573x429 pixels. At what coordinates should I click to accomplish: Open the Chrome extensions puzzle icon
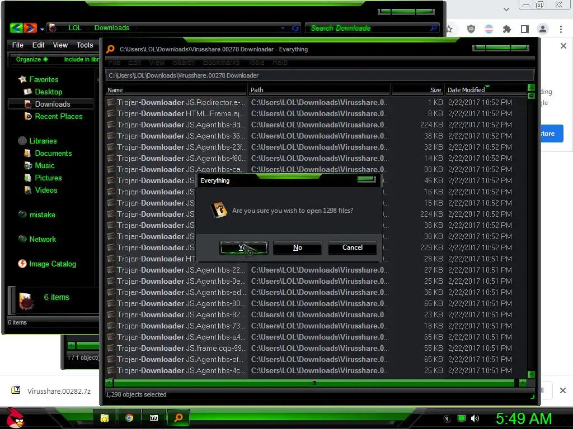[x=506, y=29]
